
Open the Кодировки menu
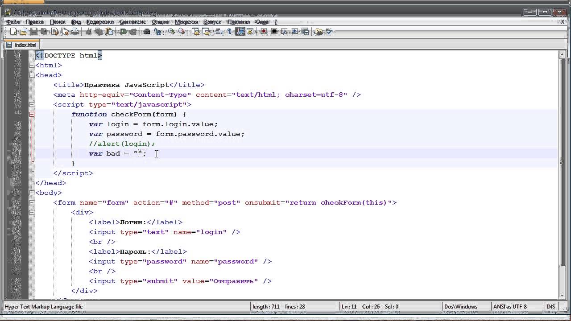coord(100,22)
